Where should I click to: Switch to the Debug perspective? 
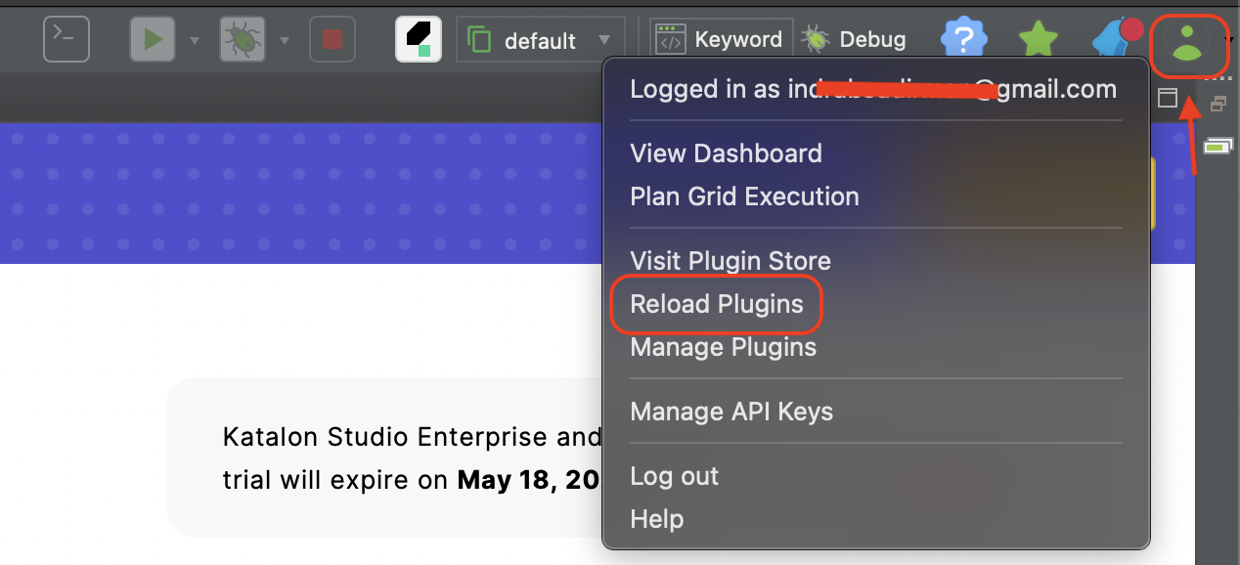(x=855, y=40)
